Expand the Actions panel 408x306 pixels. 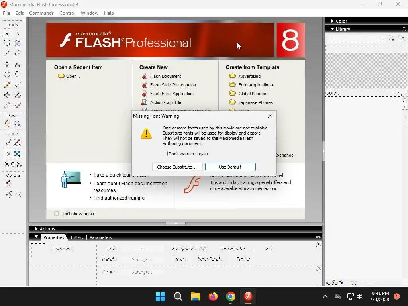36,228
